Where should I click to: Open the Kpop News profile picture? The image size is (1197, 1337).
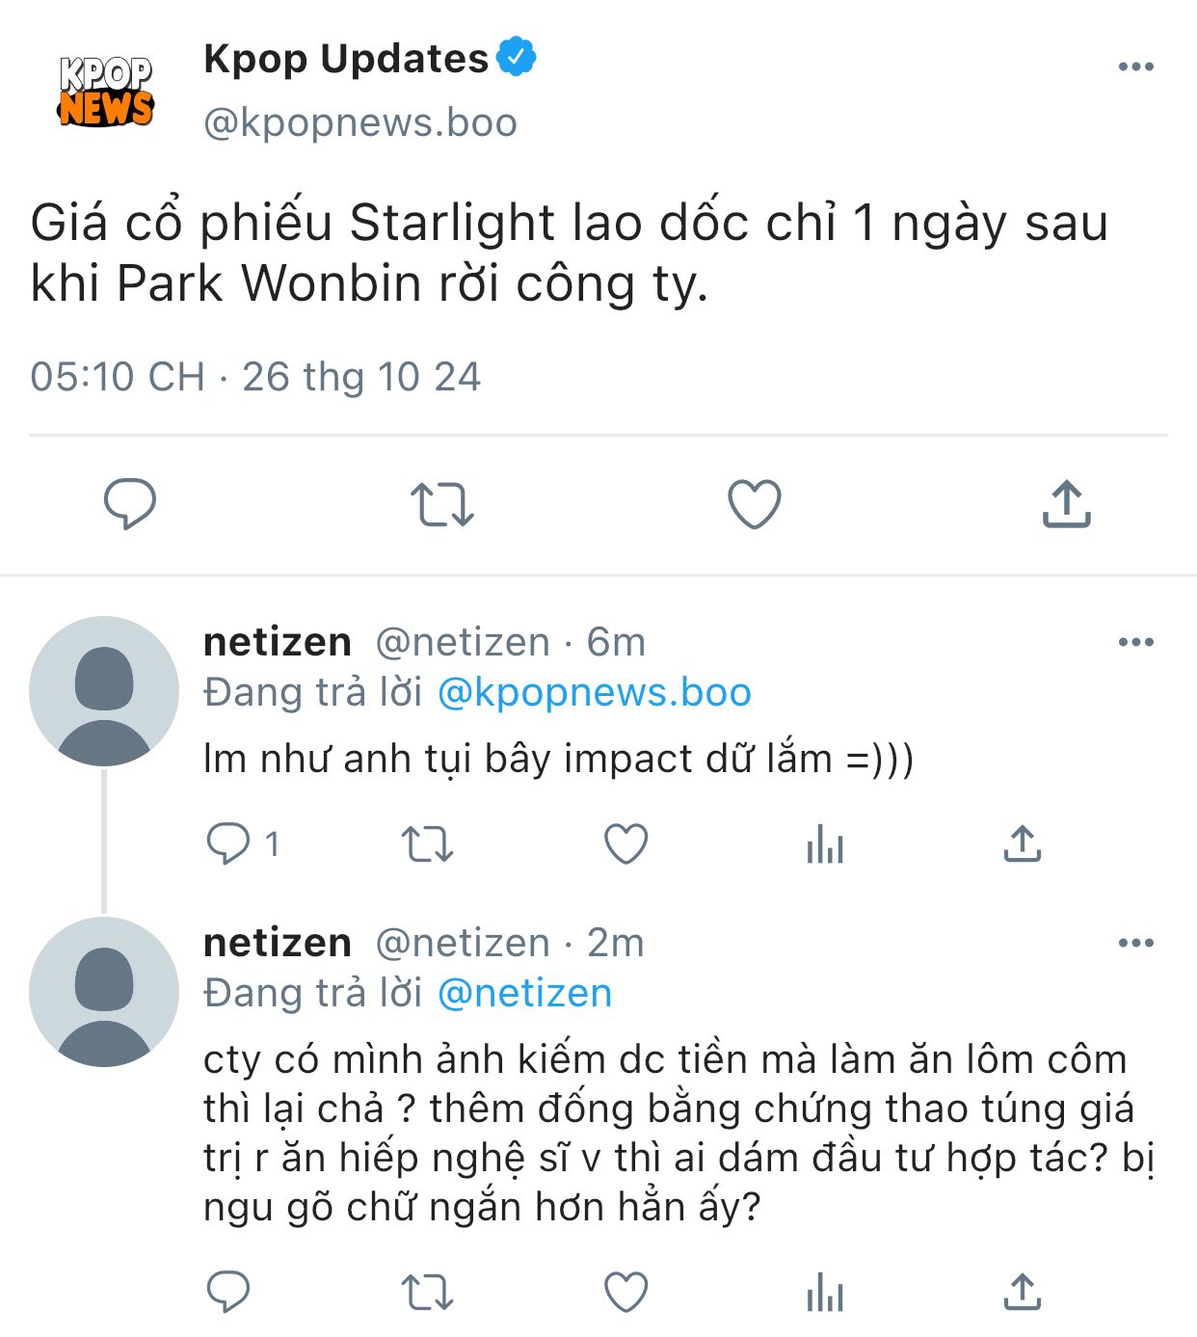105,92
